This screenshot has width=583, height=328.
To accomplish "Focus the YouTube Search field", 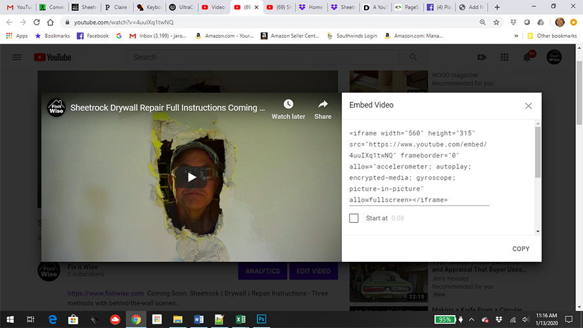I will coord(263,57).
